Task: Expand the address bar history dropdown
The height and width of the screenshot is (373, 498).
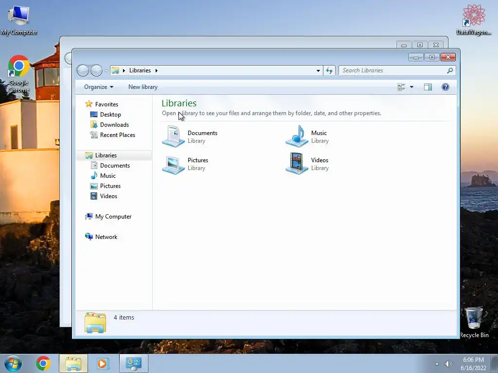Action: pos(318,70)
